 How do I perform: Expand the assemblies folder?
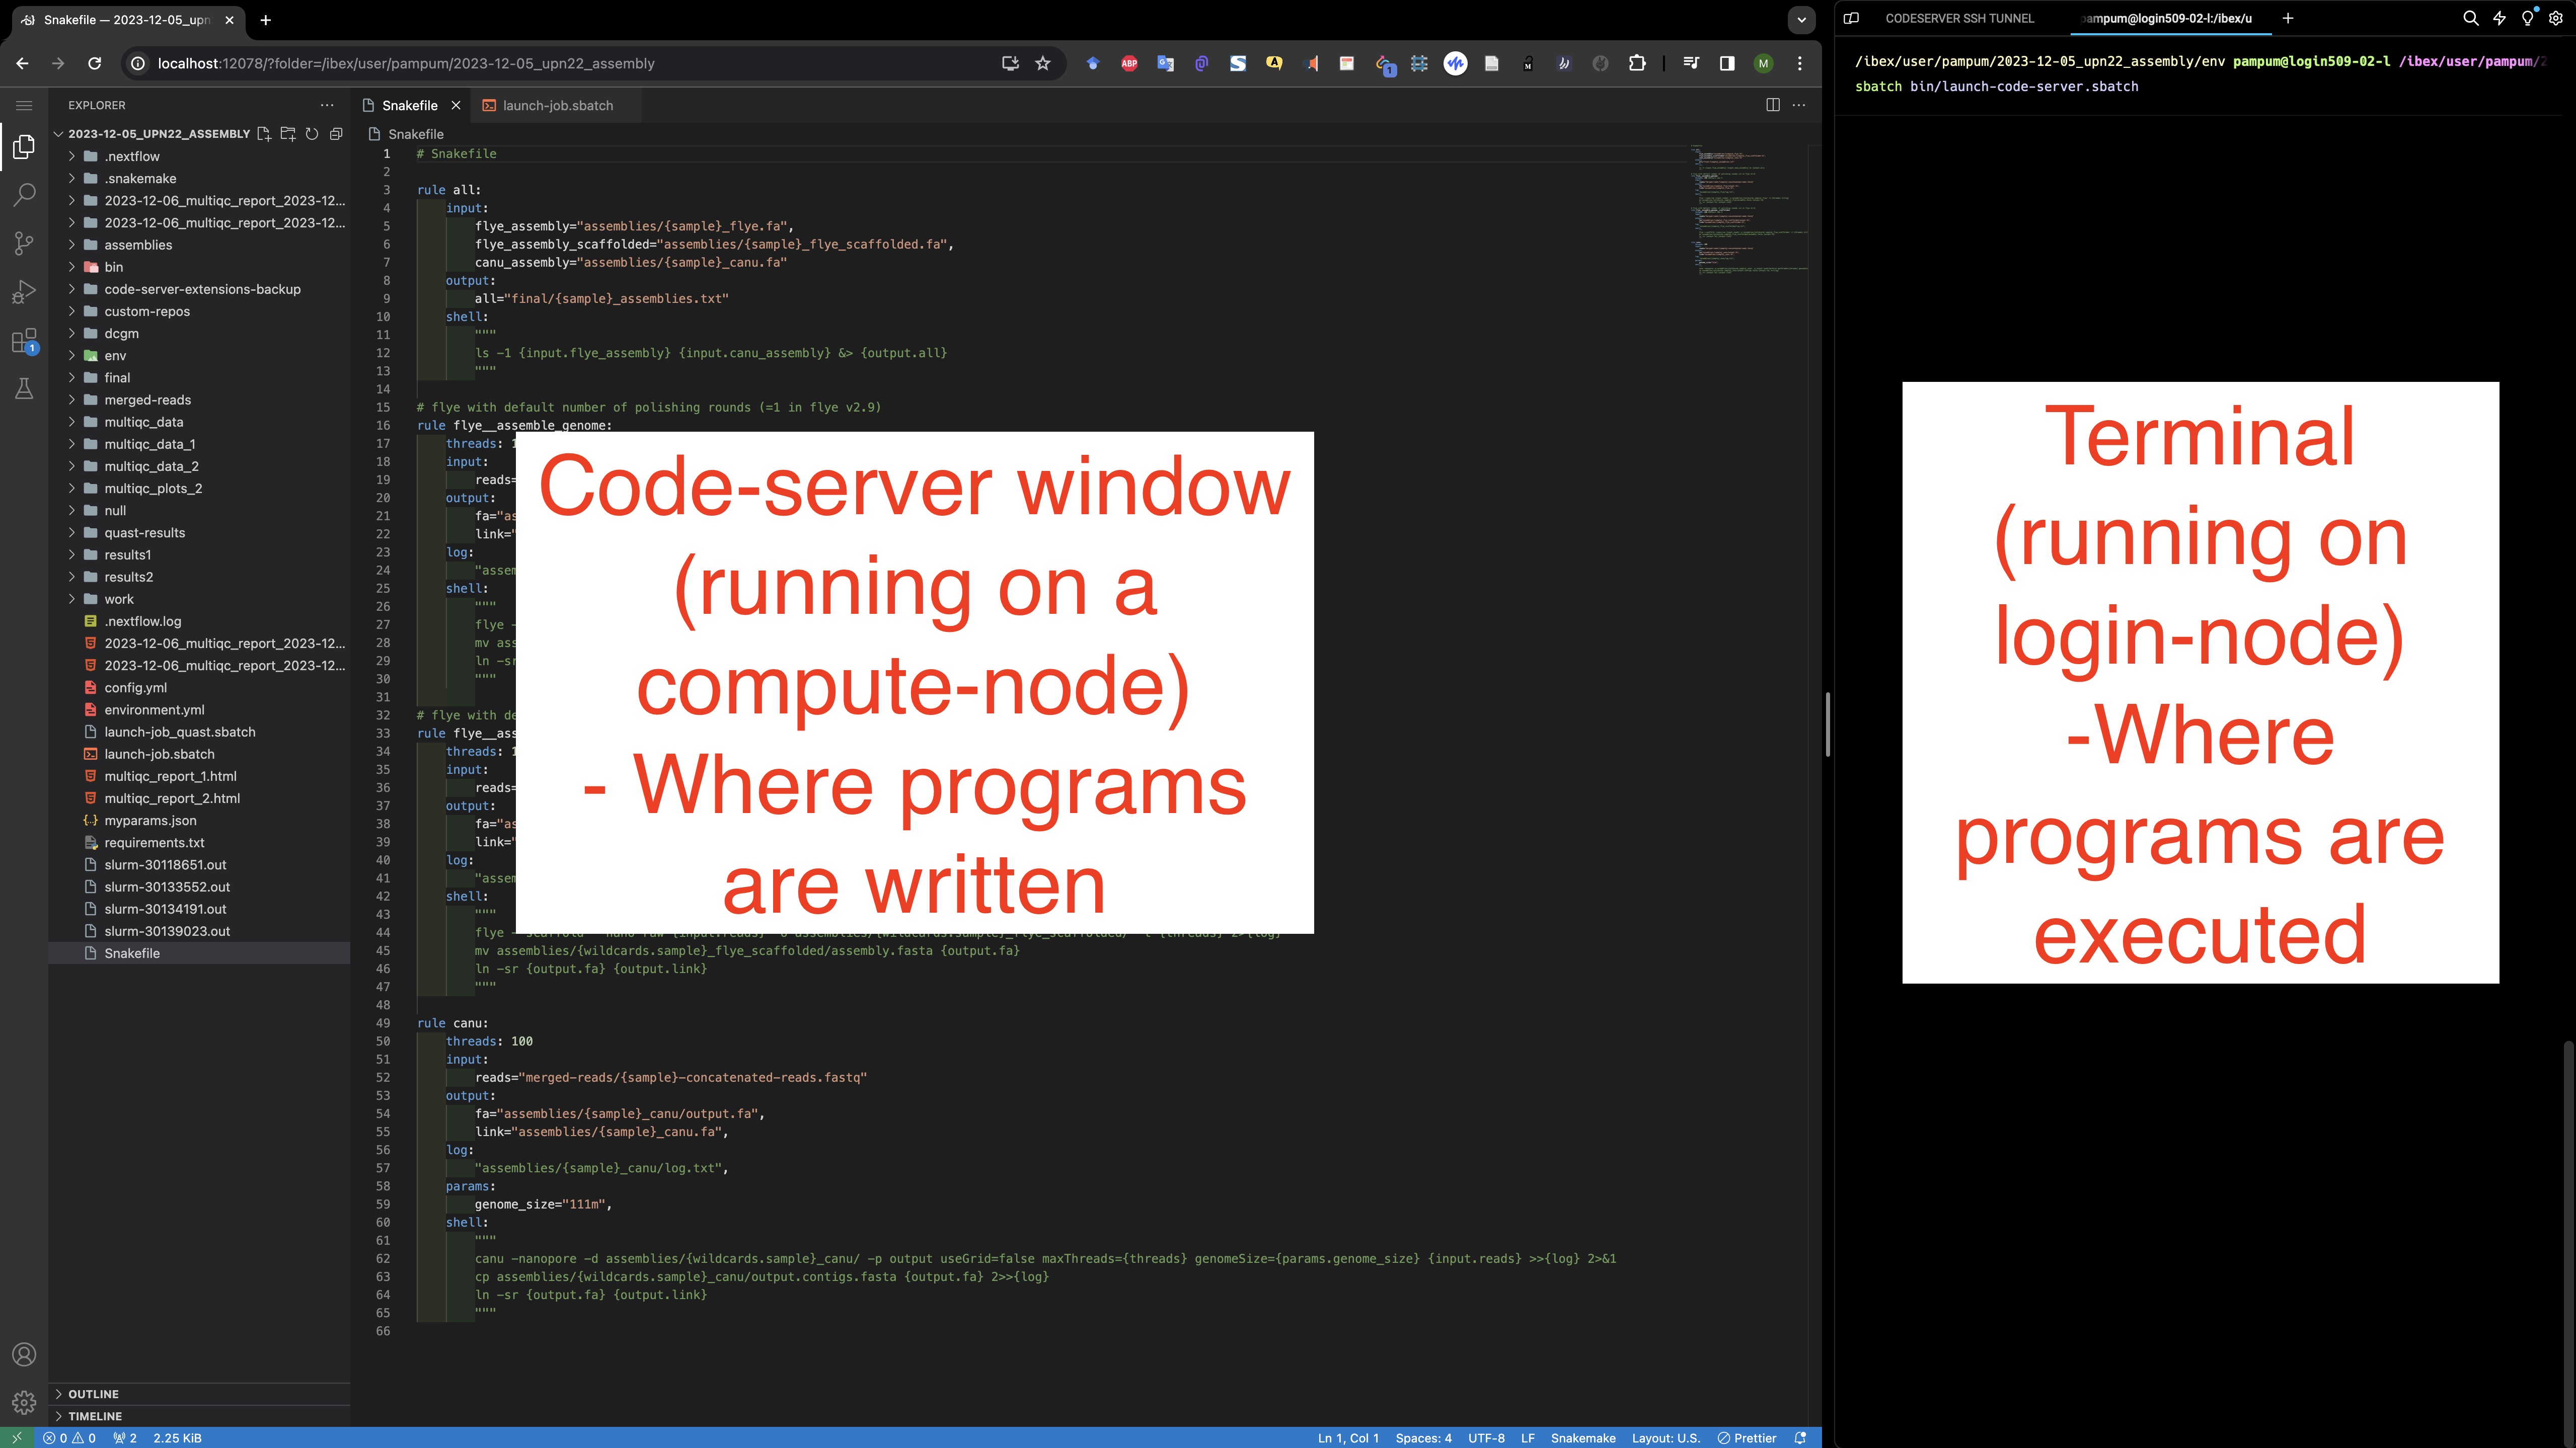click(138, 245)
